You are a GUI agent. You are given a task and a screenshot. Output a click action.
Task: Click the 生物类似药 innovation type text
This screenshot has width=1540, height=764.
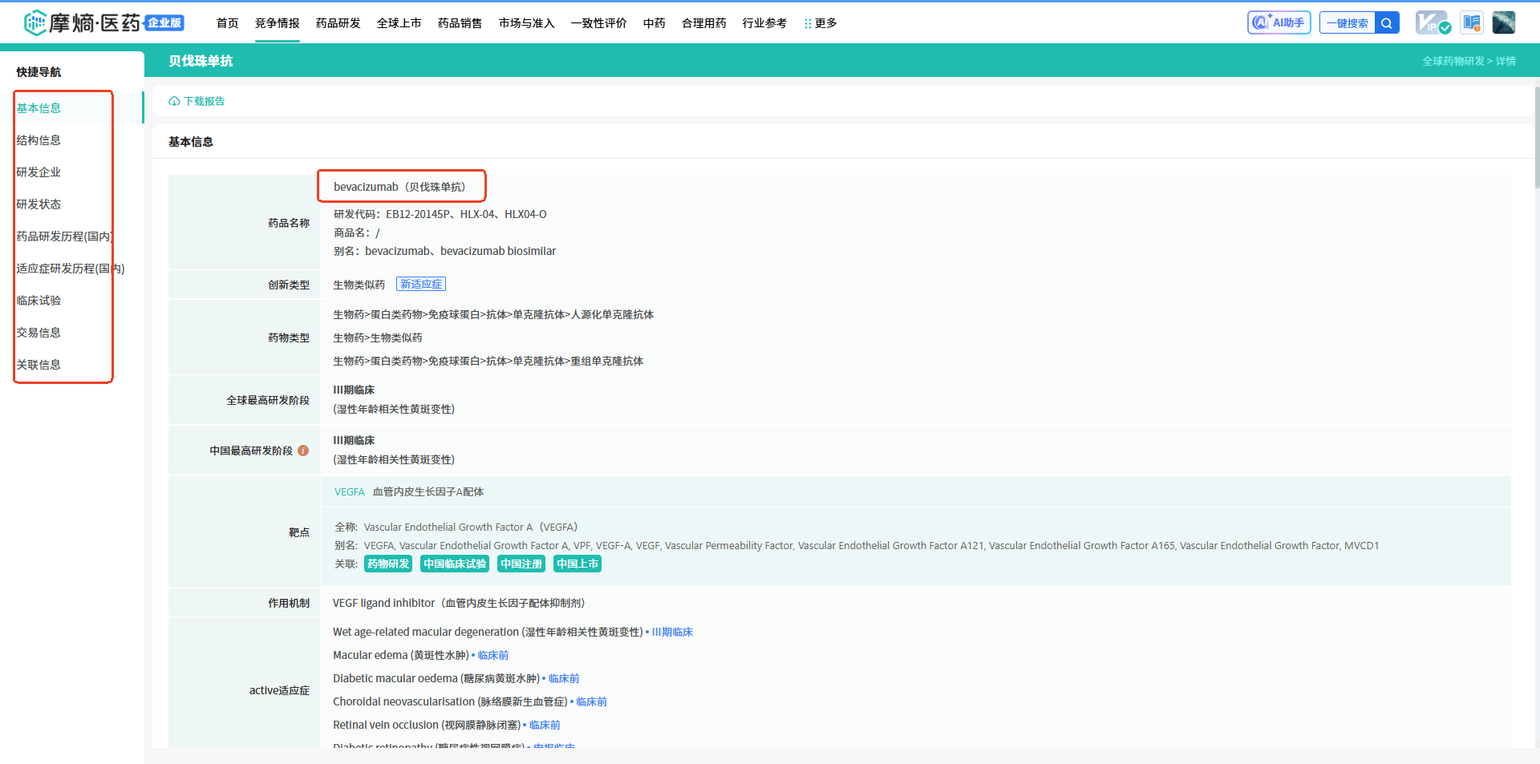(x=359, y=285)
